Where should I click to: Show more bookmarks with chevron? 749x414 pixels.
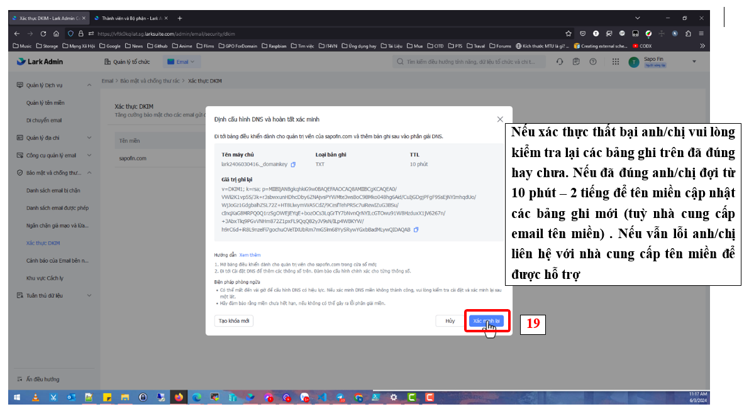click(x=702, y=46)
